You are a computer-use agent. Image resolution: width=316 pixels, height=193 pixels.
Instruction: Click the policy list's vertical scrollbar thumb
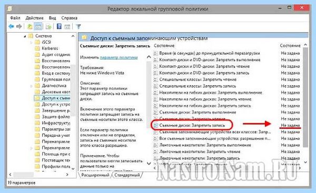click(x=305, y=97)
